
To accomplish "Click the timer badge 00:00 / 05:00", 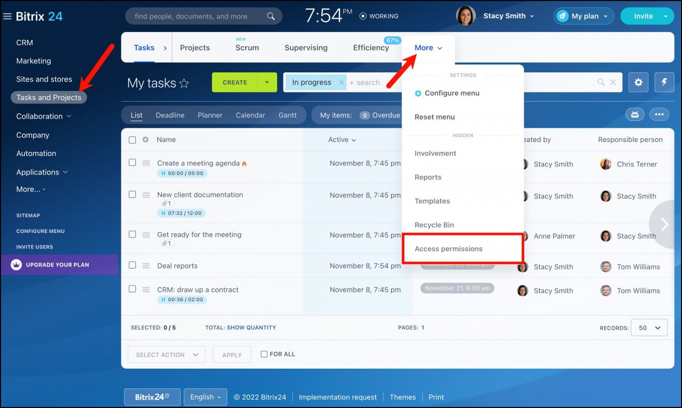I will click(182, 173).
